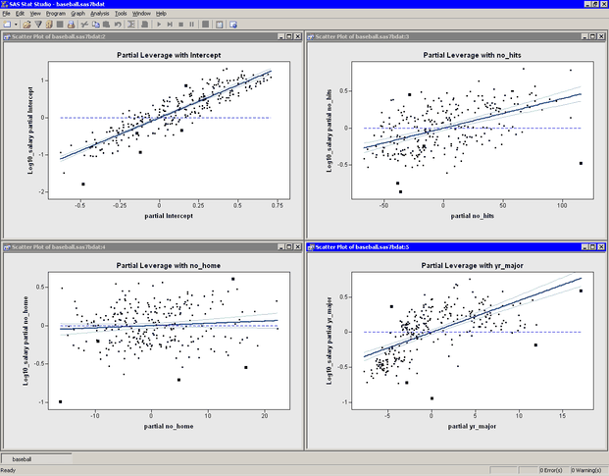Click the New document toolbar icon
Screen dimensions: 609x476
tap(7, 24)
